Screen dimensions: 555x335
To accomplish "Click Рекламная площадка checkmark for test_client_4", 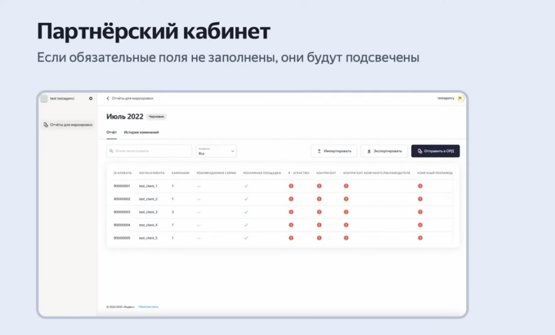I will tap(246, 225).
